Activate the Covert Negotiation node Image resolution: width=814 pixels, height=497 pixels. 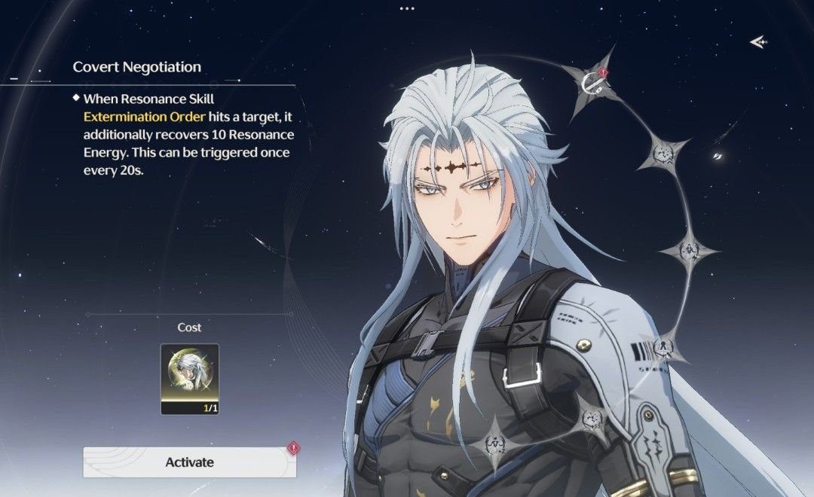tap(189, 462)
